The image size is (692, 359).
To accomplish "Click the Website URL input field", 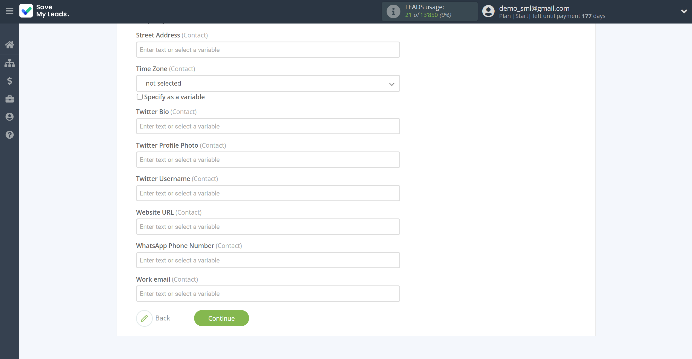I will (x=268, y=226).
